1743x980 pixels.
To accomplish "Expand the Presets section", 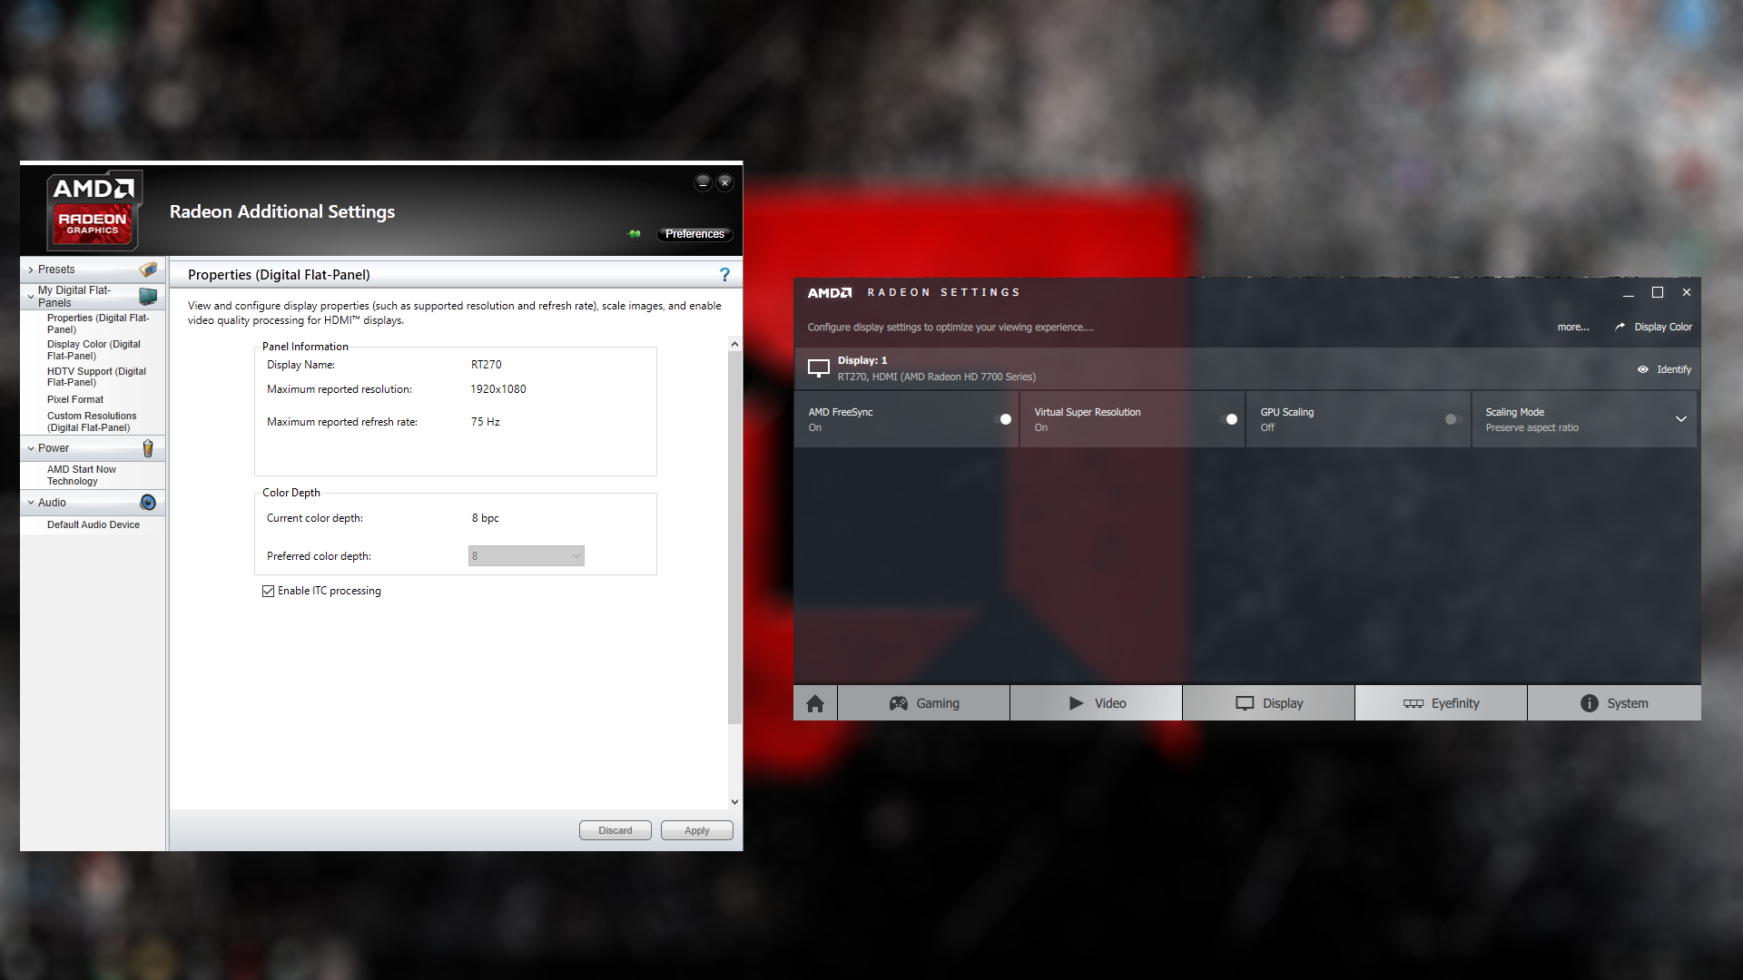I will pyautogui.click(x=31, y=269).
